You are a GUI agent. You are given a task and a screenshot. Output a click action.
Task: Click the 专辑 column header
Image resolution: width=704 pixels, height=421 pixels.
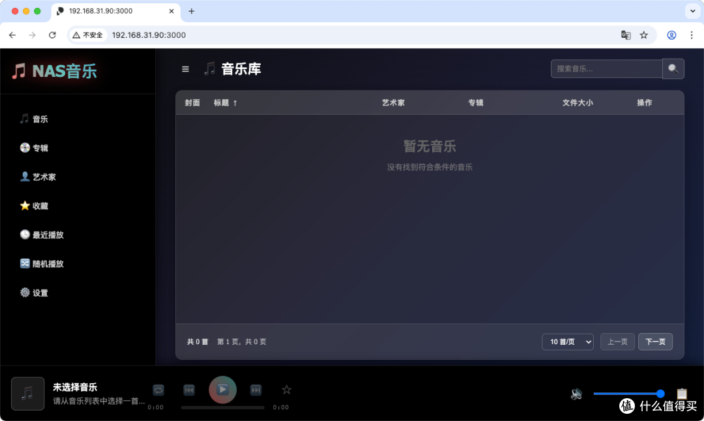(x=476, y=103)
